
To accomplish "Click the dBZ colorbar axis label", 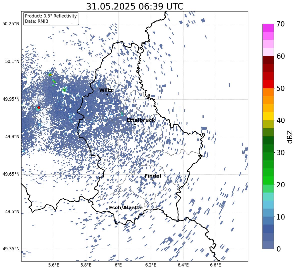I will [x=290, y=137].
